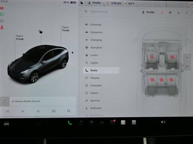
Task: Tap the 3:20 pm clock
Action: pyautogui.click(x=116, y=3)
